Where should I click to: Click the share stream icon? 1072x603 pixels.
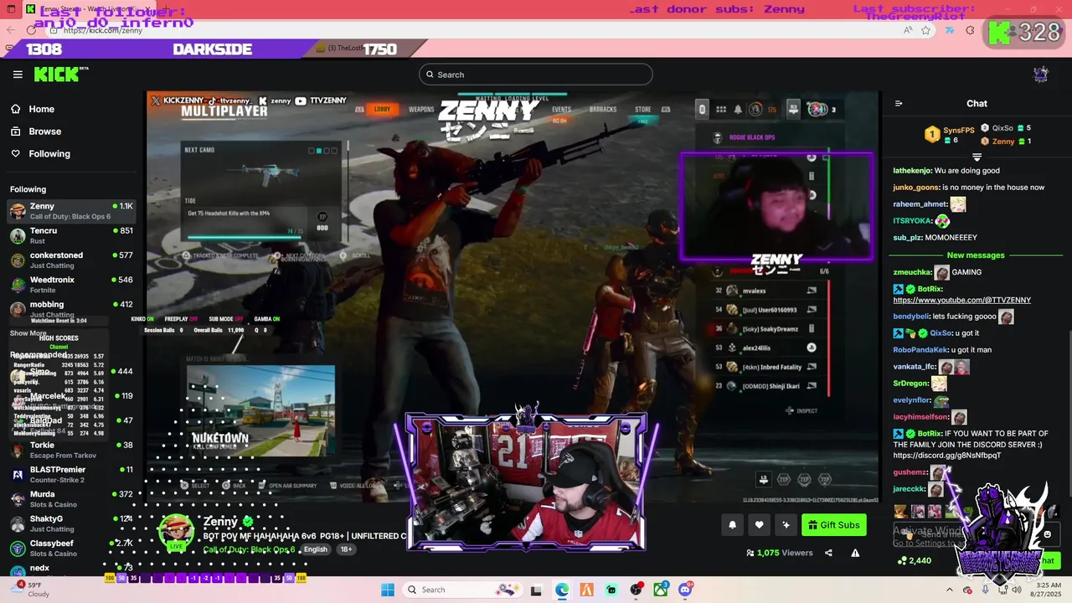pyautogui.click(x=828, y=553)
